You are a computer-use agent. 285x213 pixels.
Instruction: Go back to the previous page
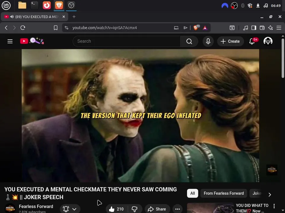tap(6, 28)
